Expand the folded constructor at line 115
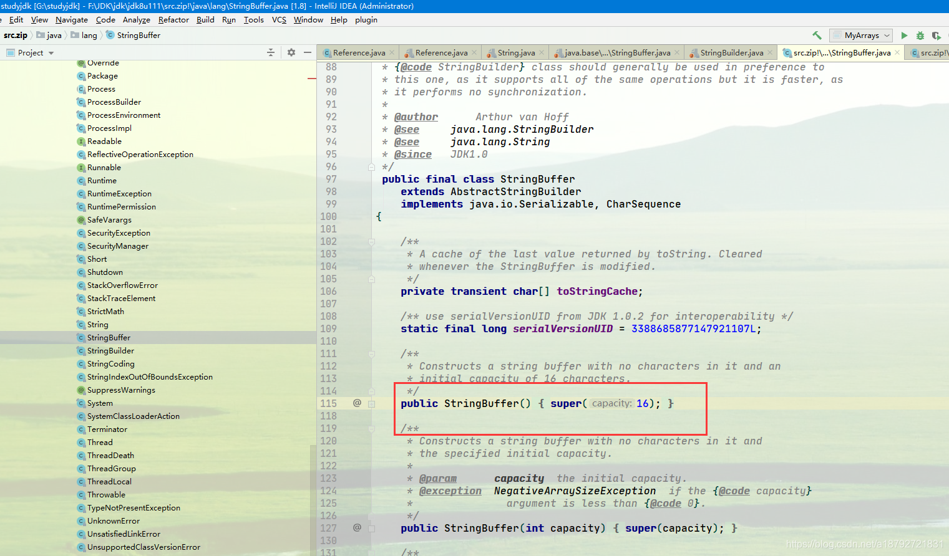Image resolution: width=949 pixels, height=556 pixels. pyautogui.click(x=371, y=404)
